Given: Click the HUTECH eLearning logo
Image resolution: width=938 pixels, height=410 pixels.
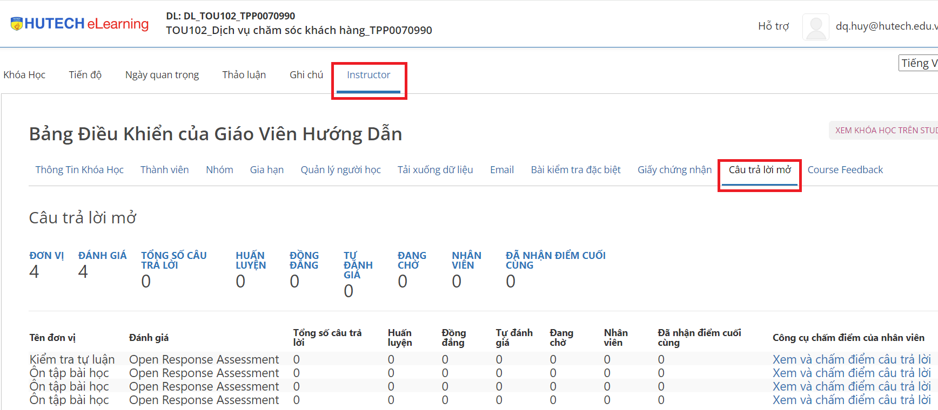Looking at the screenshot, I should pos(79,24).
